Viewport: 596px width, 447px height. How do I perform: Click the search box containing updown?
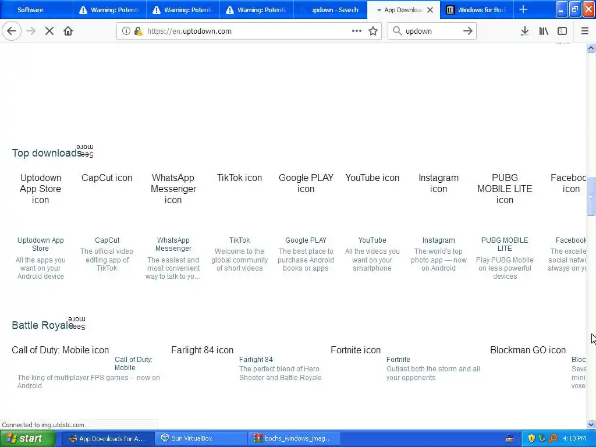432,31
